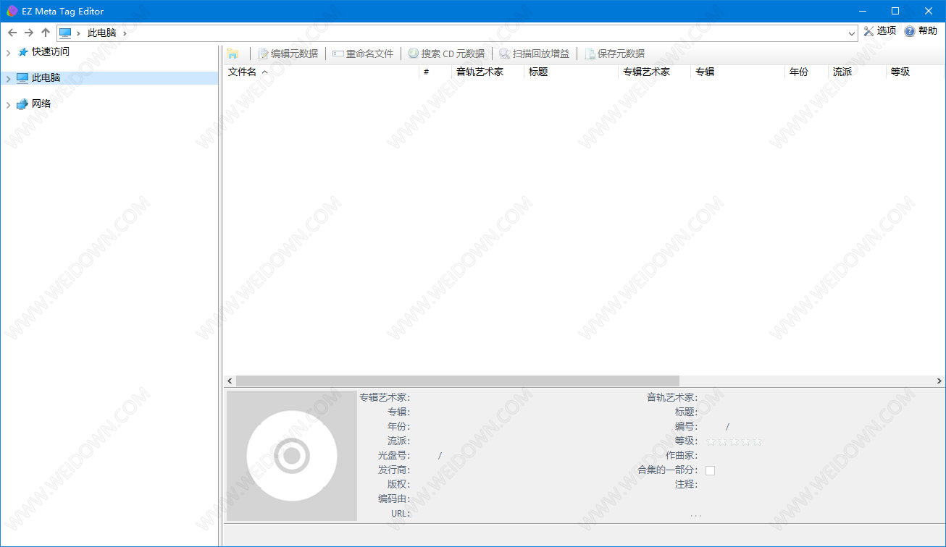Screen dimensions: 946x547
Task: Sort by the 文件名 column header
Action: click(x=321, y=72)
